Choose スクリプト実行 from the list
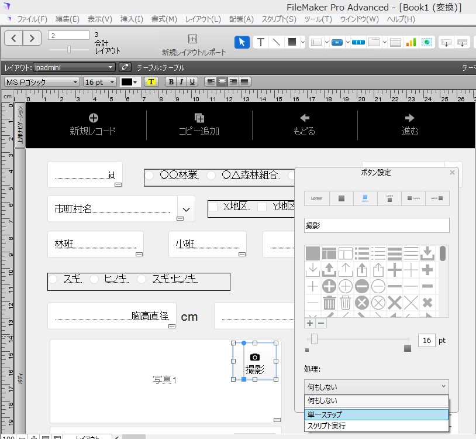 tap(377, 426)
